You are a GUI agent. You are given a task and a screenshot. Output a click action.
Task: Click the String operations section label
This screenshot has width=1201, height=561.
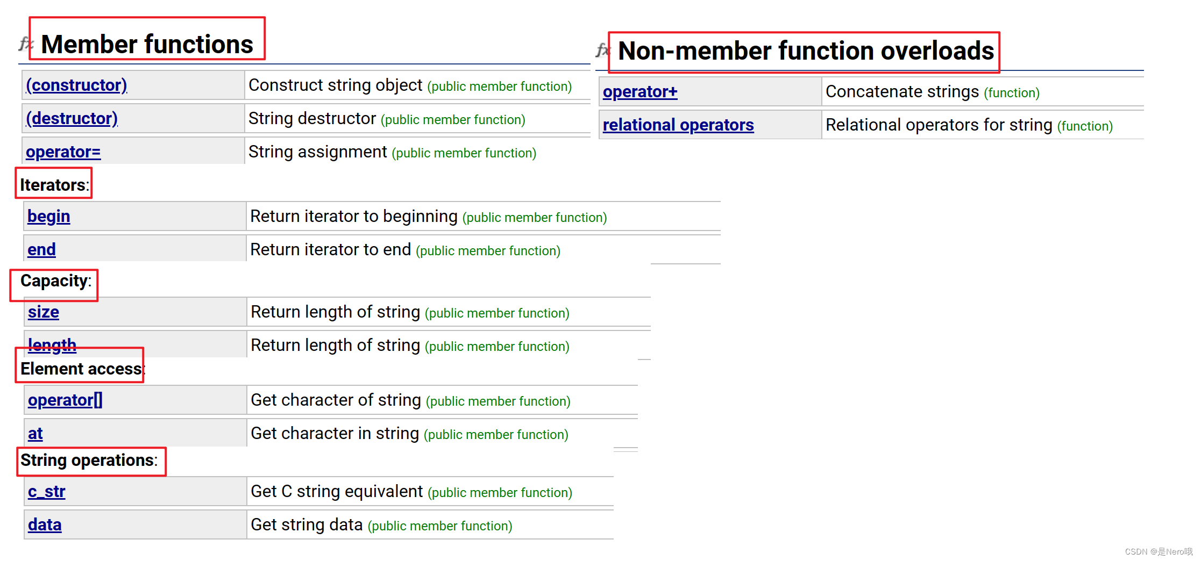89,461
